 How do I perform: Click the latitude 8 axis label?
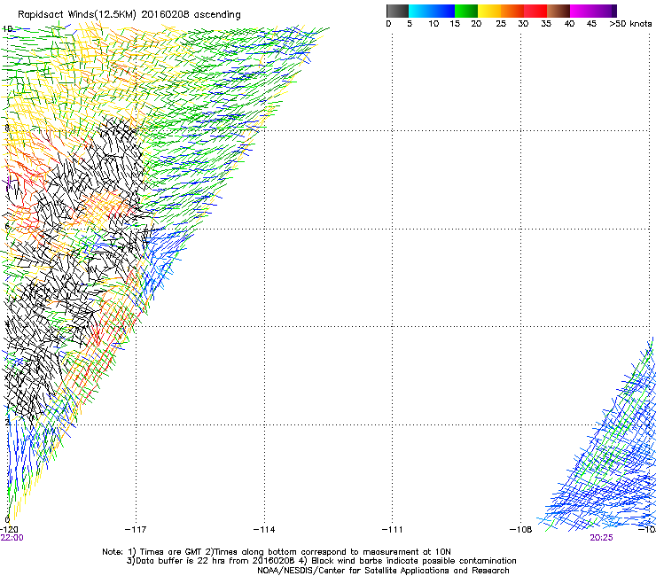click(x=7, y=128)
